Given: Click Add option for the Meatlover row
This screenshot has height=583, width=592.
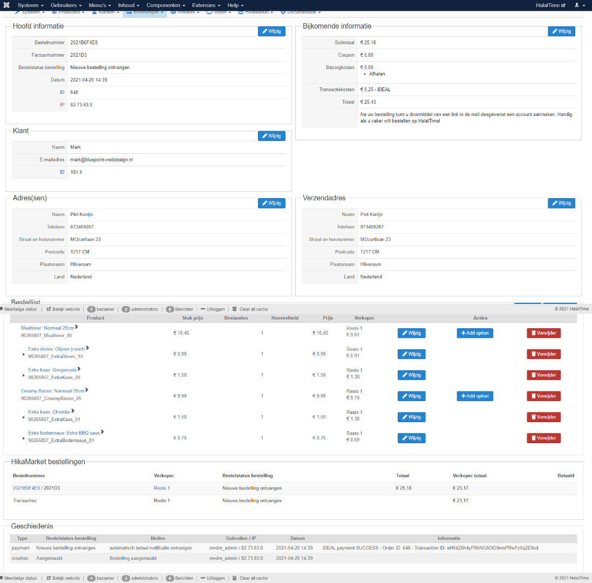Looking at the screenshot, I should [x=474, y=333].
